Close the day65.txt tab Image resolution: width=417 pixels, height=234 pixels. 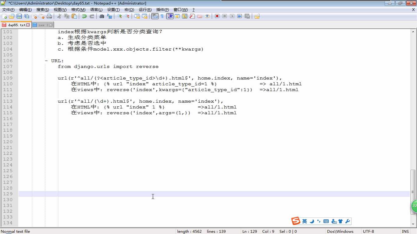pos(28,25)
